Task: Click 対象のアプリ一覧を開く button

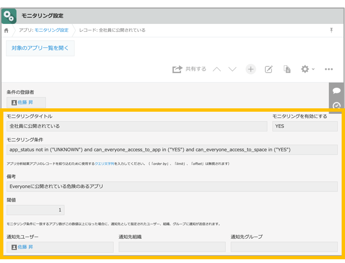Action: (x=40, y=48)
